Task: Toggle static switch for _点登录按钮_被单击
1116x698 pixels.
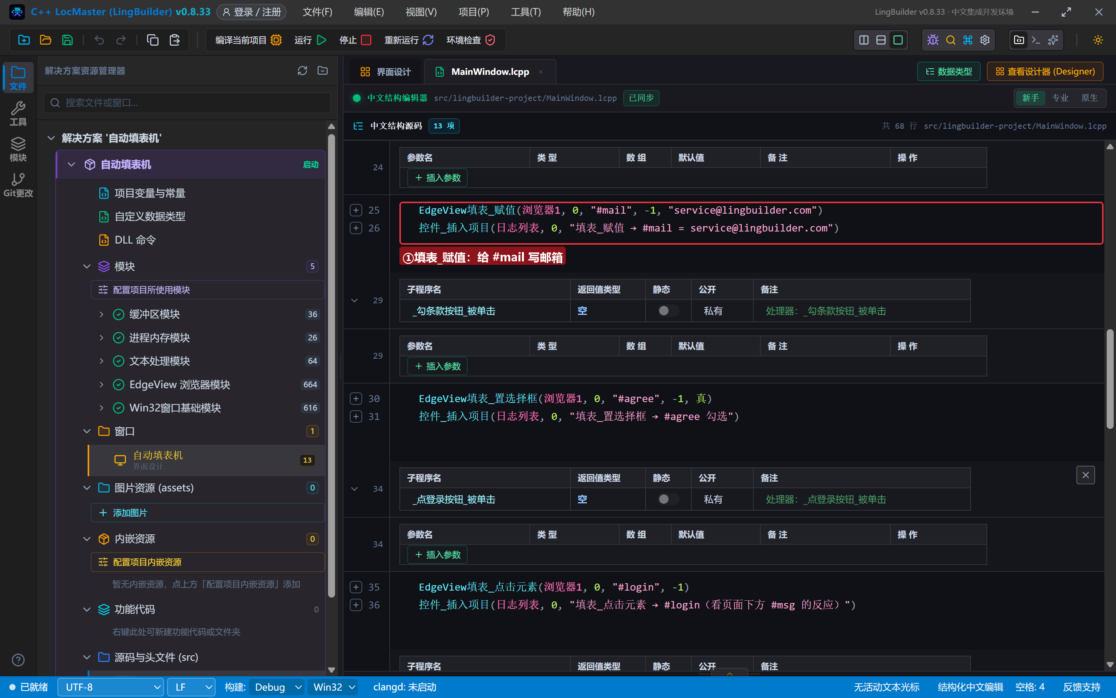Action: click(x=668, y=499)
